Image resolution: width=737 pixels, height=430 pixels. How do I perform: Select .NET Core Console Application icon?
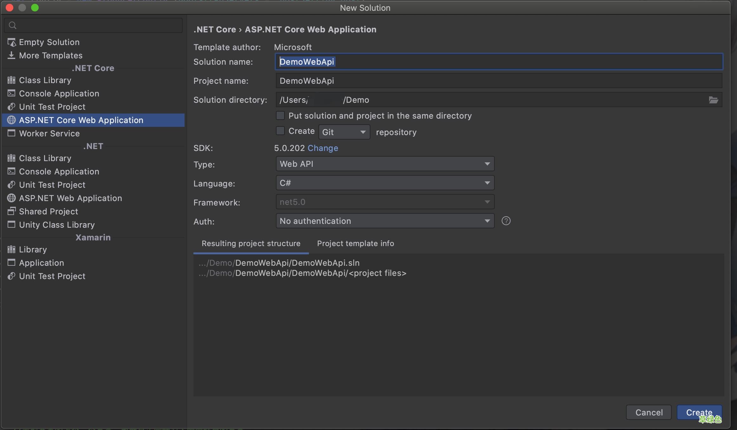(11, 94)
